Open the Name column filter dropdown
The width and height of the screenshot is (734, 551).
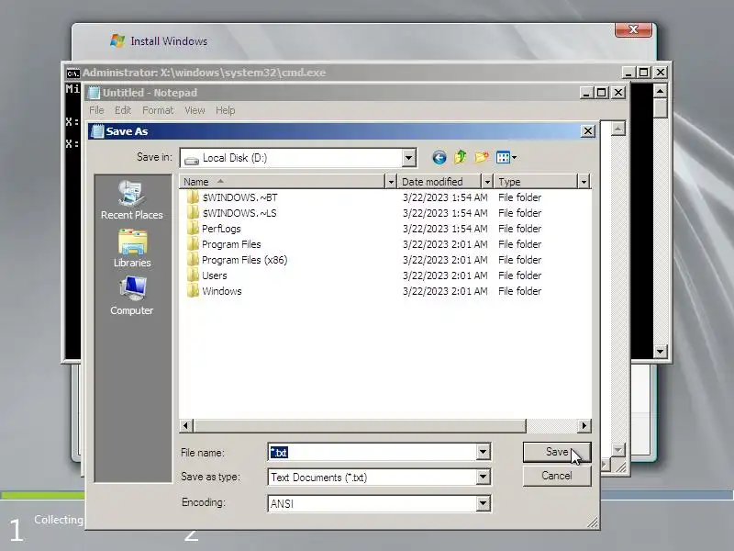[x=391, y=181]
